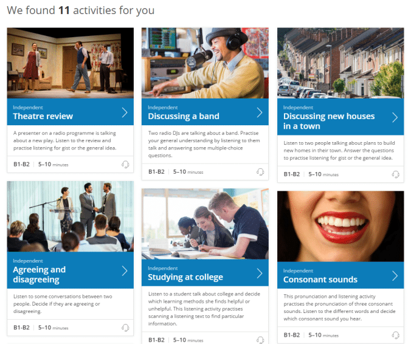Click B1-B2 level on Discussing new houses card
Image resolution: width=411 pixels, height=344 pixels.
coord(292,174)
